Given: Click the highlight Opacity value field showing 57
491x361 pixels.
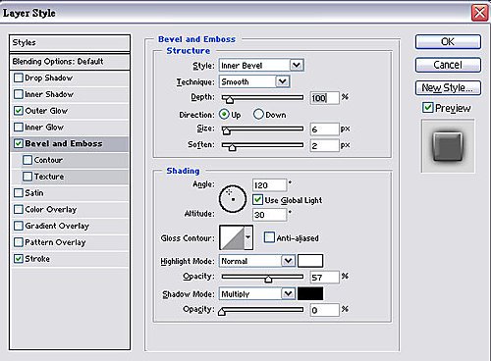Looking at the screenshot, I should pos(324,278).
